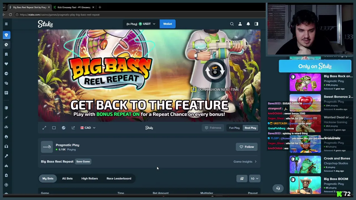Click the sidebar right-arrow circle icon

pos(6,74)
